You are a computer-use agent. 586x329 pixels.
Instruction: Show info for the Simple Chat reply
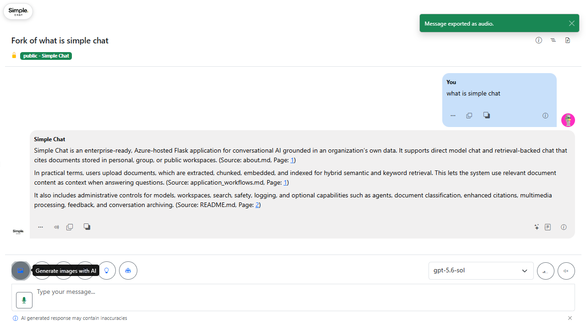564,227
